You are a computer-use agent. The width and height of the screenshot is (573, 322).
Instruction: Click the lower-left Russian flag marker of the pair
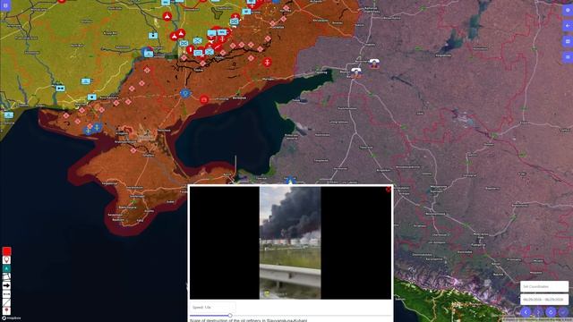pyautogui.click(x=356, y=72)
